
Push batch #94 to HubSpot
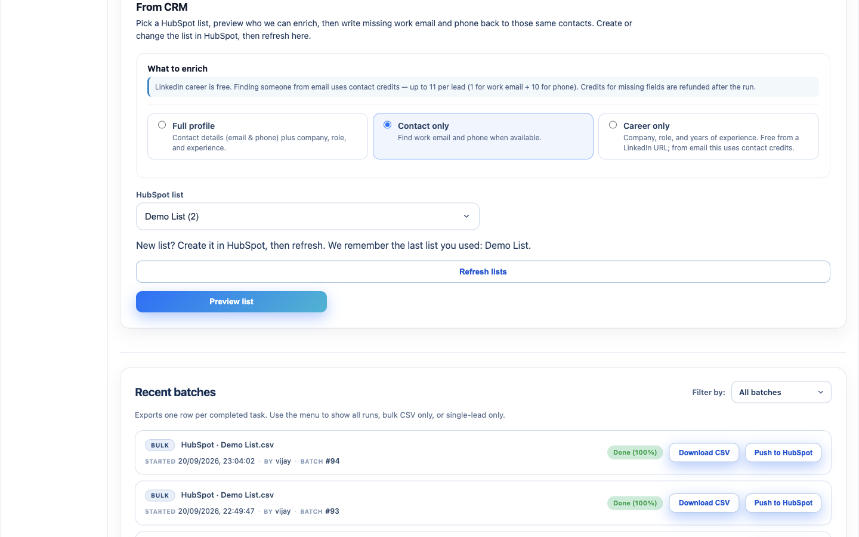pyautogui.click(x=783, y=453)
